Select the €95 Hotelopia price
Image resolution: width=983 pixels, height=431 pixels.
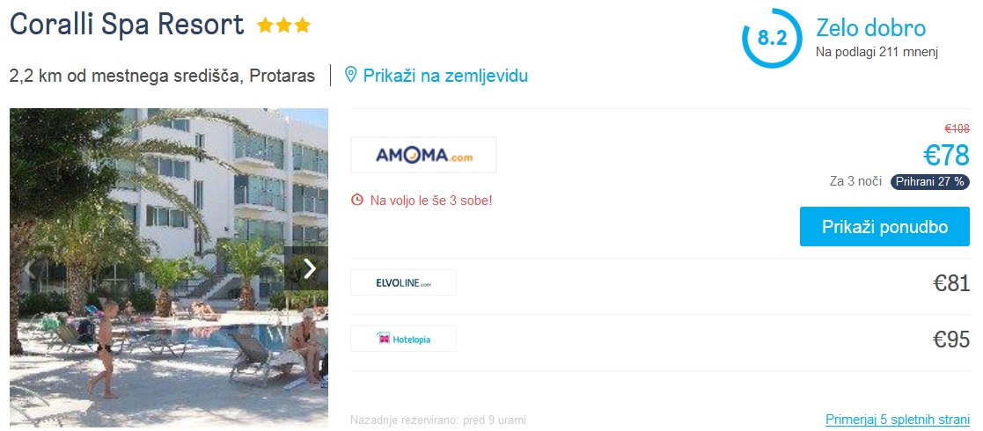pos(951,340)
